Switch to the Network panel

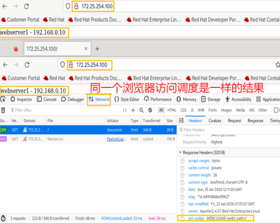tap(99, 99)
